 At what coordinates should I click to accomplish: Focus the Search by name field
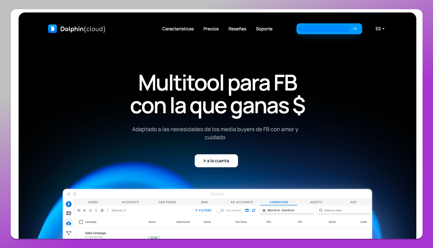pos(344,210)
